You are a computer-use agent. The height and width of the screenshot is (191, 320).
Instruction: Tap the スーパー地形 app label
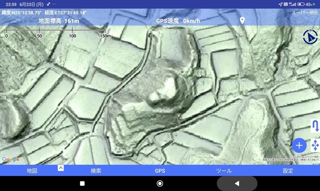(x=305, y=12)
